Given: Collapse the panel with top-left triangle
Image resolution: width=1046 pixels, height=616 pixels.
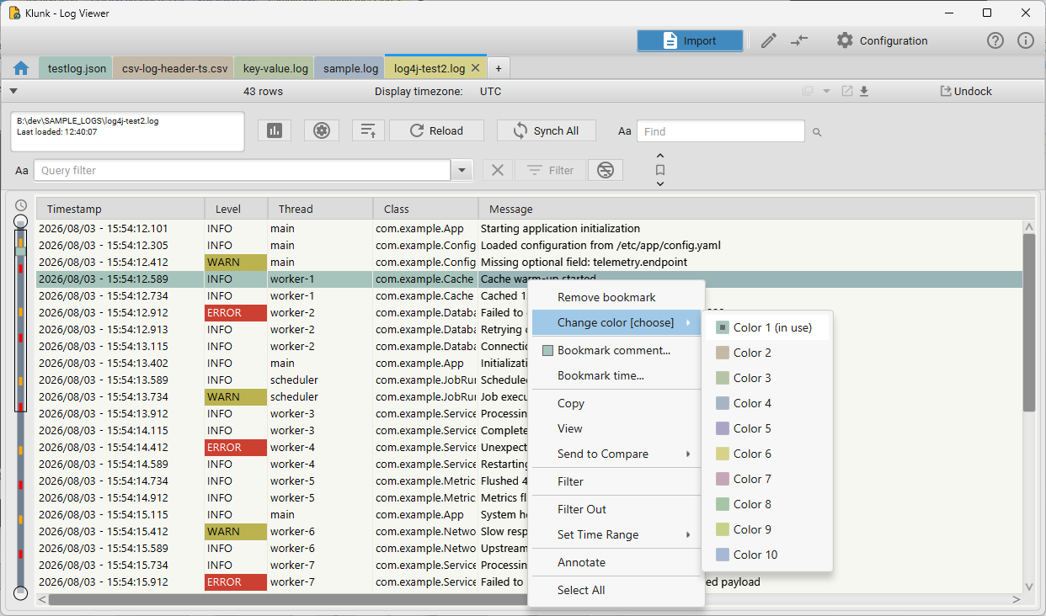Looking at the screenshot, I should [x=13, y=91].
